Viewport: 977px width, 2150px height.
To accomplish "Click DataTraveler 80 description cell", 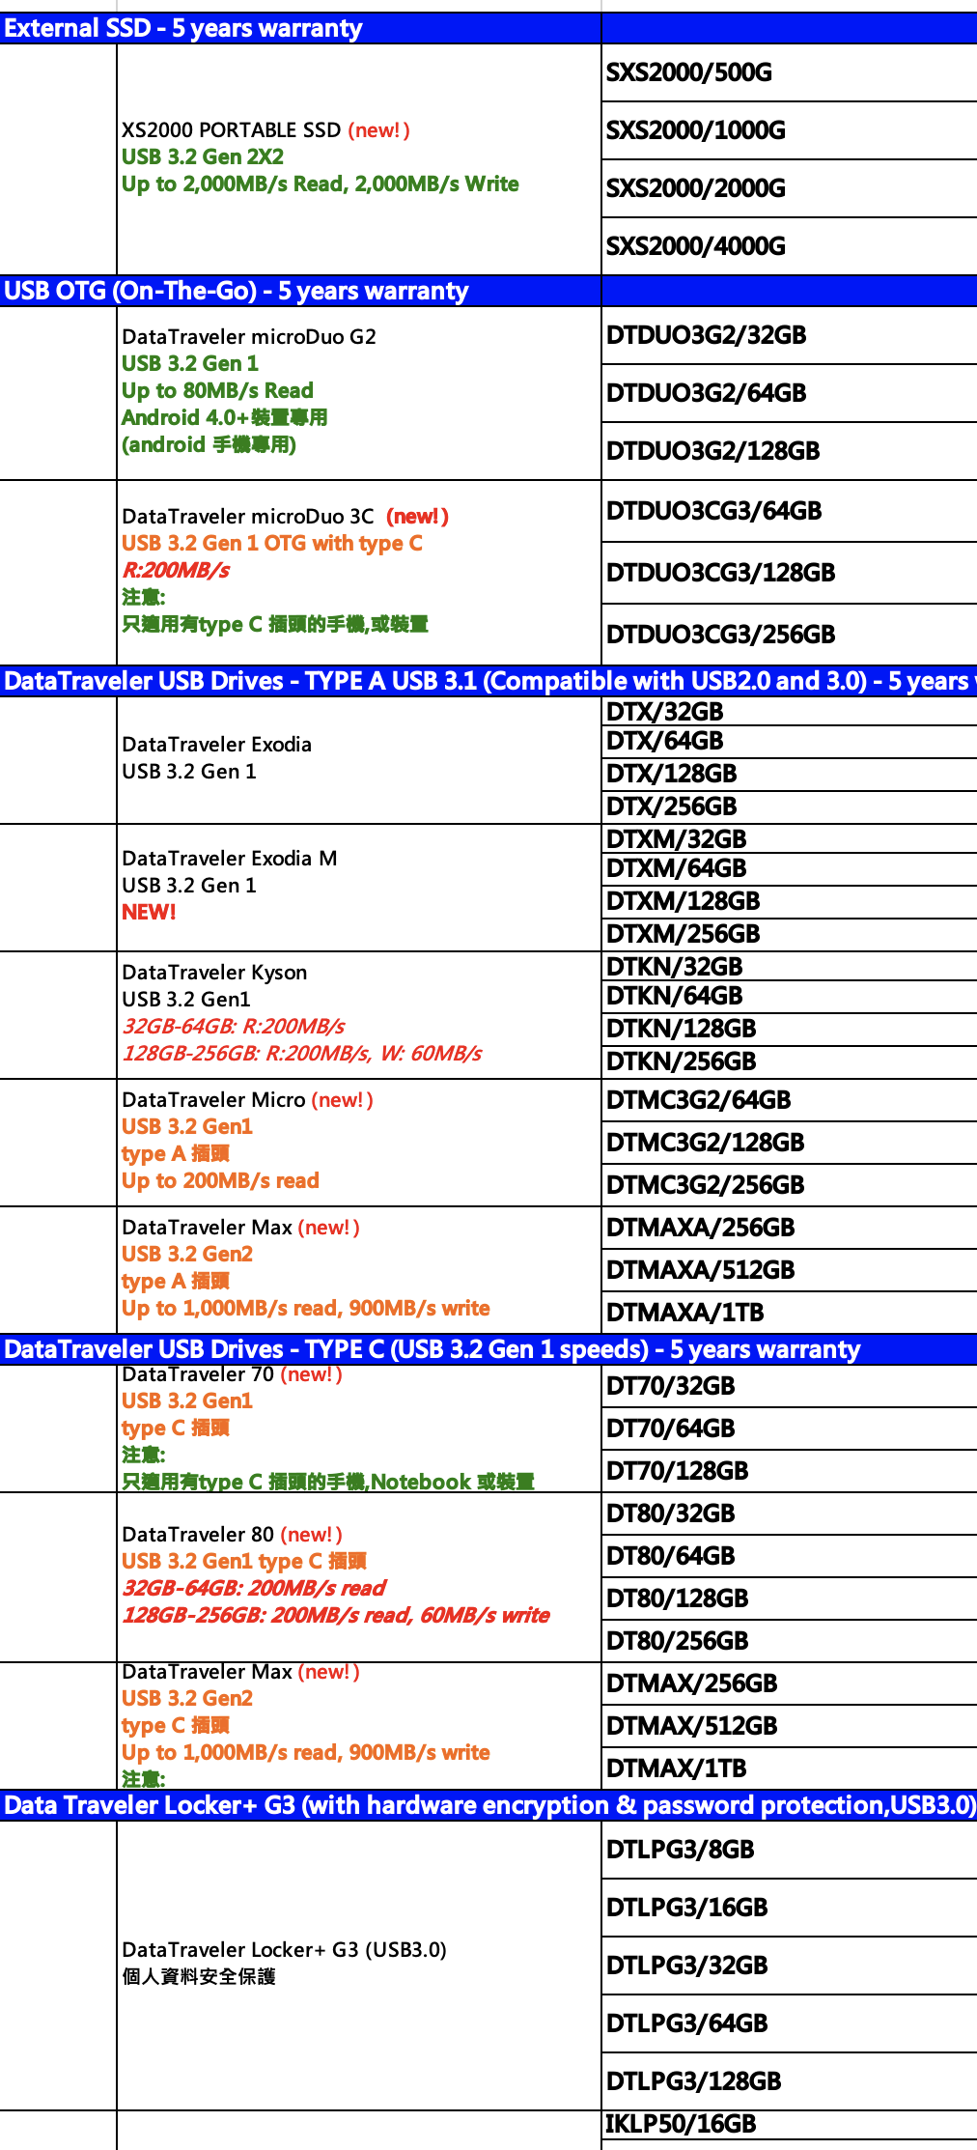I will 358,1577.
